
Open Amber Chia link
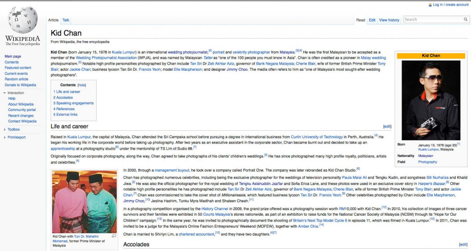tap(308, 226)
